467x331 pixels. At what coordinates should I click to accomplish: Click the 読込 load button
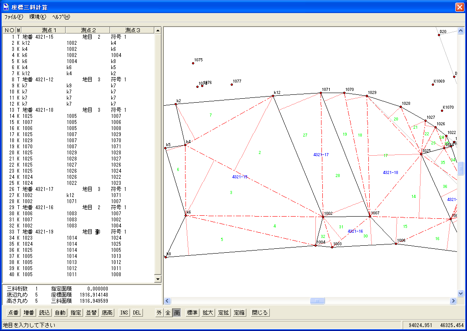coord(45,313)
